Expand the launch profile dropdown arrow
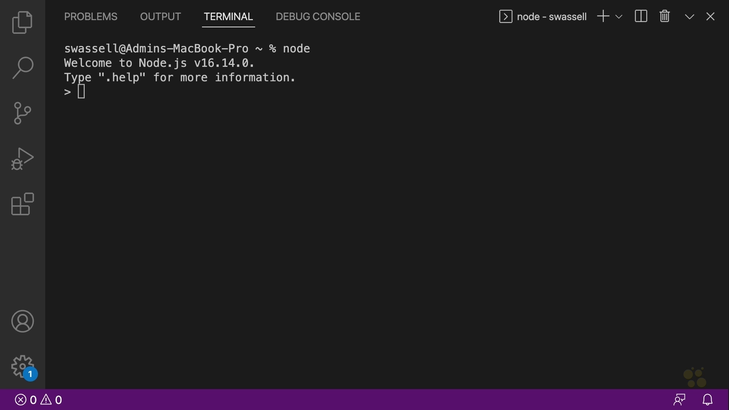The width and height of the screenshot is (729, 410). (x=619, y=17)
